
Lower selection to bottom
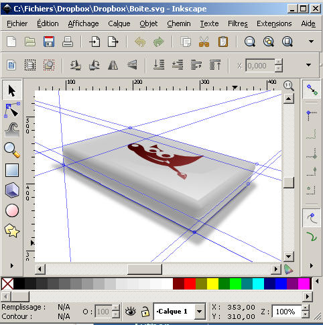[x=159, y=65]
